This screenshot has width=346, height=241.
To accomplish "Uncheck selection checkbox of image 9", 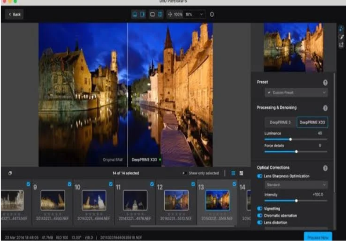I will 69,184.
